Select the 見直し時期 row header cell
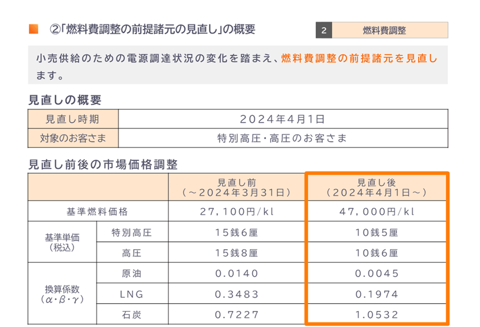This screenshot has width=480, height=327. [x=73, y=119]
